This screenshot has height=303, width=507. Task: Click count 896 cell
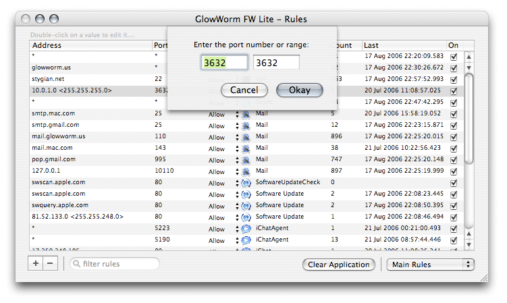click(x=336, y=136)
